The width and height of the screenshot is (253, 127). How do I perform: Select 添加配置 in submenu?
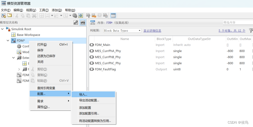[93, 108]
